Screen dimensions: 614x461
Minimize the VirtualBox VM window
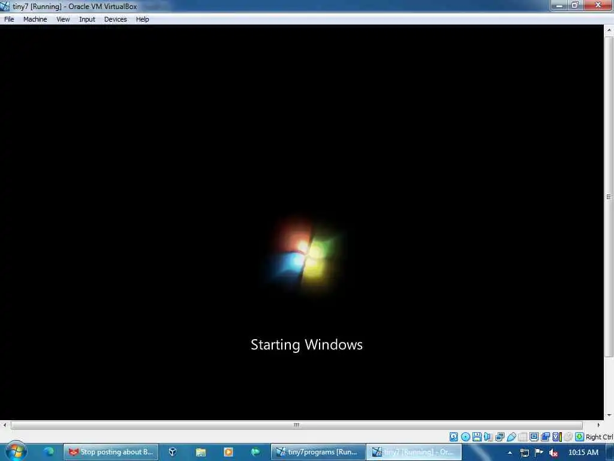pyautogui.click(x=559, y=5)
